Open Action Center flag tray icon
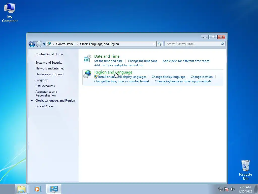 tap(227, 189)
